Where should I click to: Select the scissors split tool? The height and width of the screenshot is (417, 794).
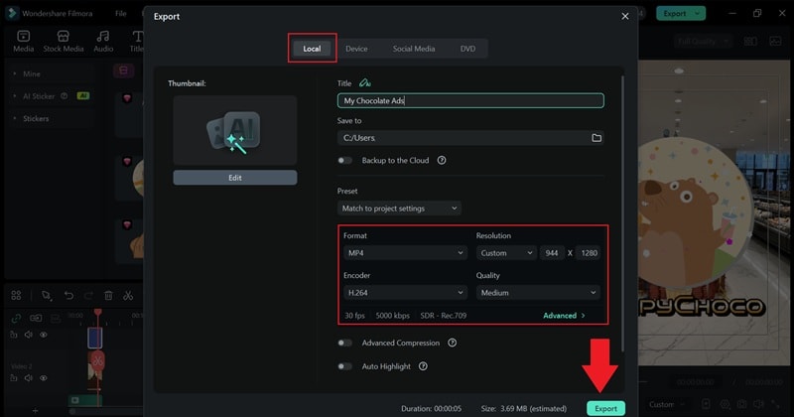click(128, 296)
